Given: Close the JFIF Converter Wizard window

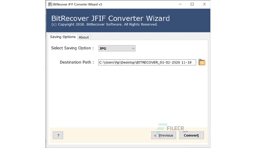Looking at the screenshot, I should [204, 4].
